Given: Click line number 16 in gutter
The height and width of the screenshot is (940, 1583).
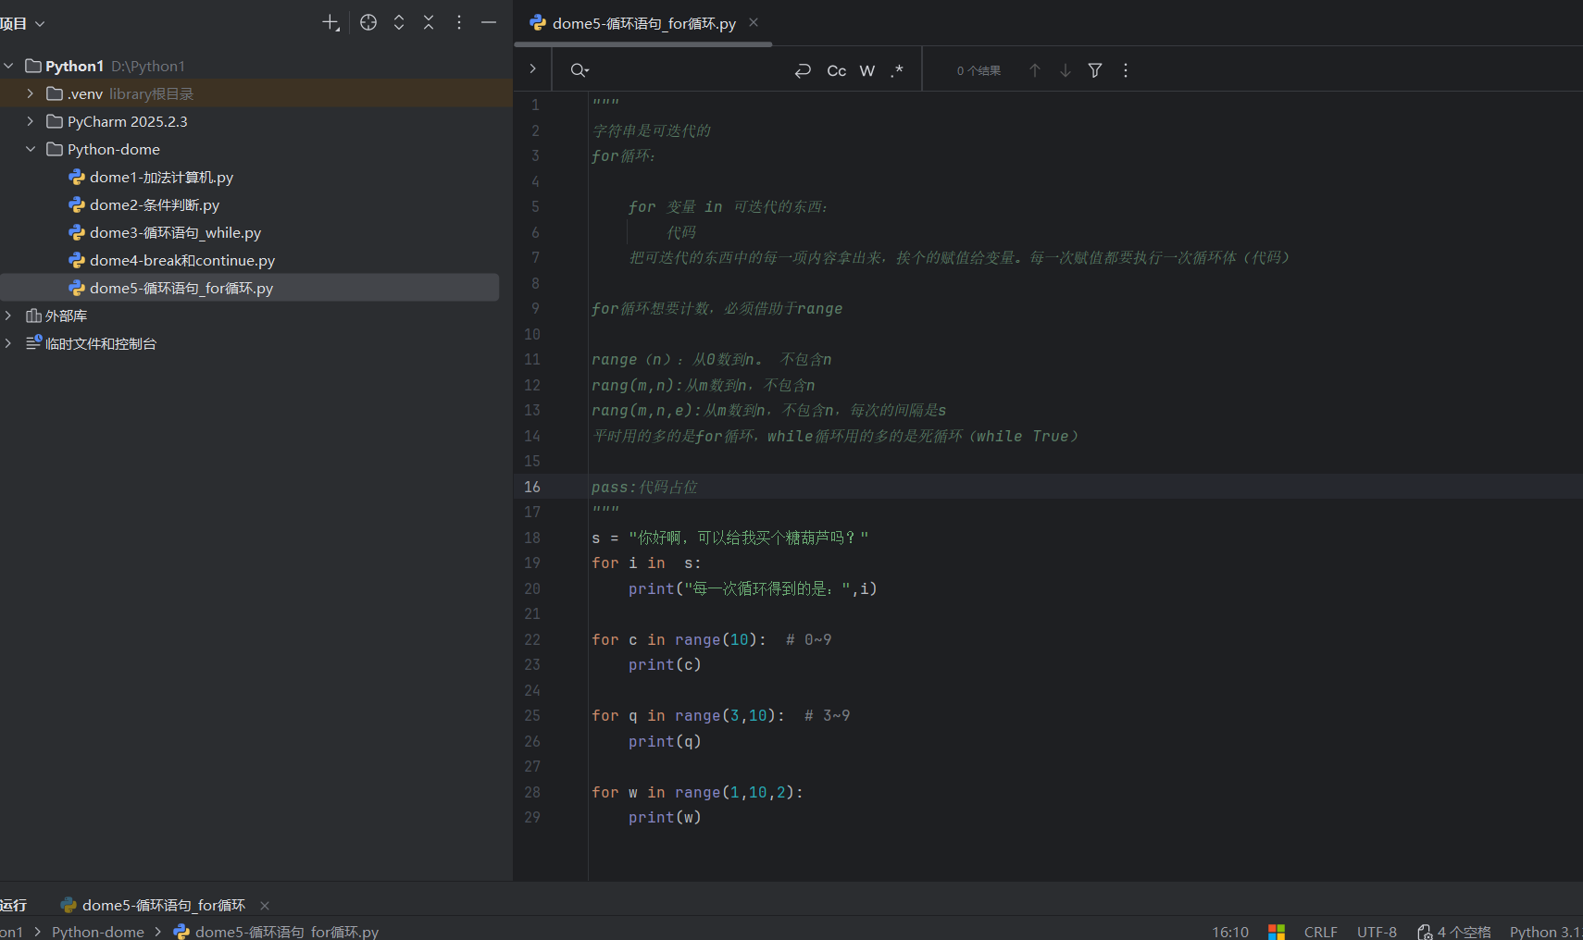Looking at the screenshot, I should tap(532, 487).
